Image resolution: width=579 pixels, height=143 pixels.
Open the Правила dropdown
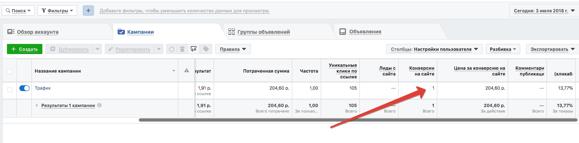coord(233,49)
